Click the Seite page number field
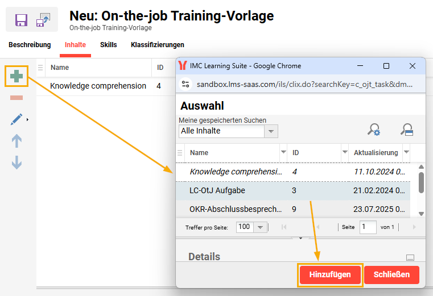 (x=368, y=227)
